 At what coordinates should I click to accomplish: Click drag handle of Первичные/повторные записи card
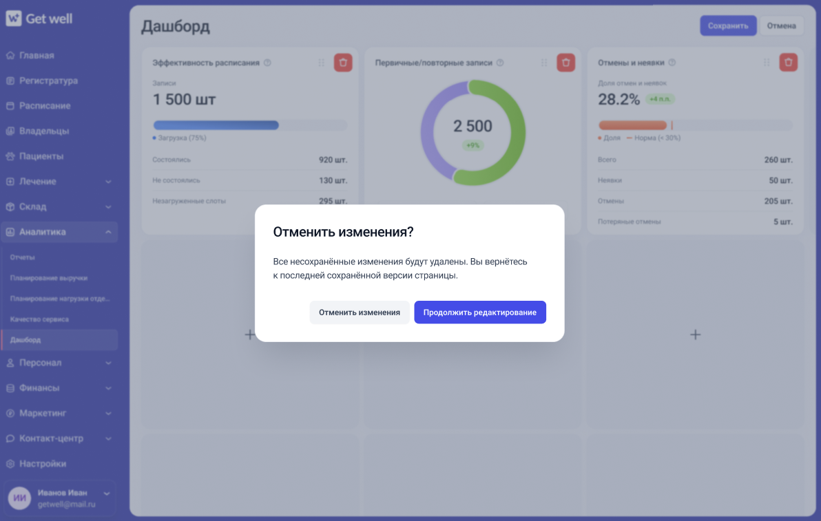coord(544,63)
